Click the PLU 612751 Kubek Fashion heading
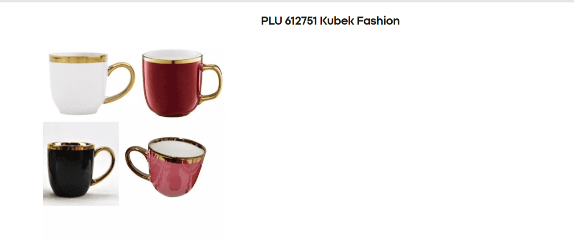Viewport: 574px width, 246px height. [x=330, y=20]
